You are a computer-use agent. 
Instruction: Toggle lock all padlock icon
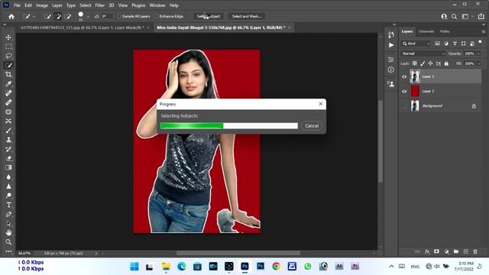[x=446, y=63]
